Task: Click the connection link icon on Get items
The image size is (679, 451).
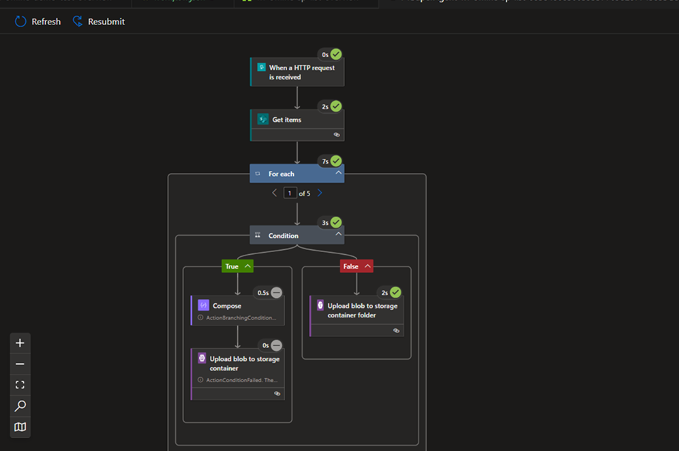Action: click(x=337, y=135)
